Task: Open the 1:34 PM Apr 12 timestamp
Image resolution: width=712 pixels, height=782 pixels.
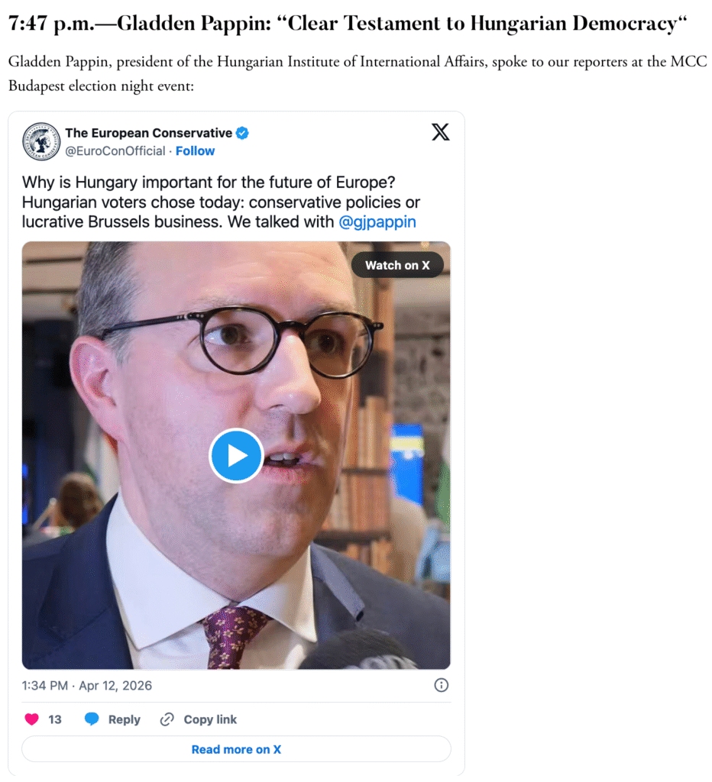Action: [87, 685]
